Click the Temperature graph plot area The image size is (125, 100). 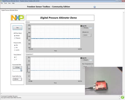pos(55,69)
